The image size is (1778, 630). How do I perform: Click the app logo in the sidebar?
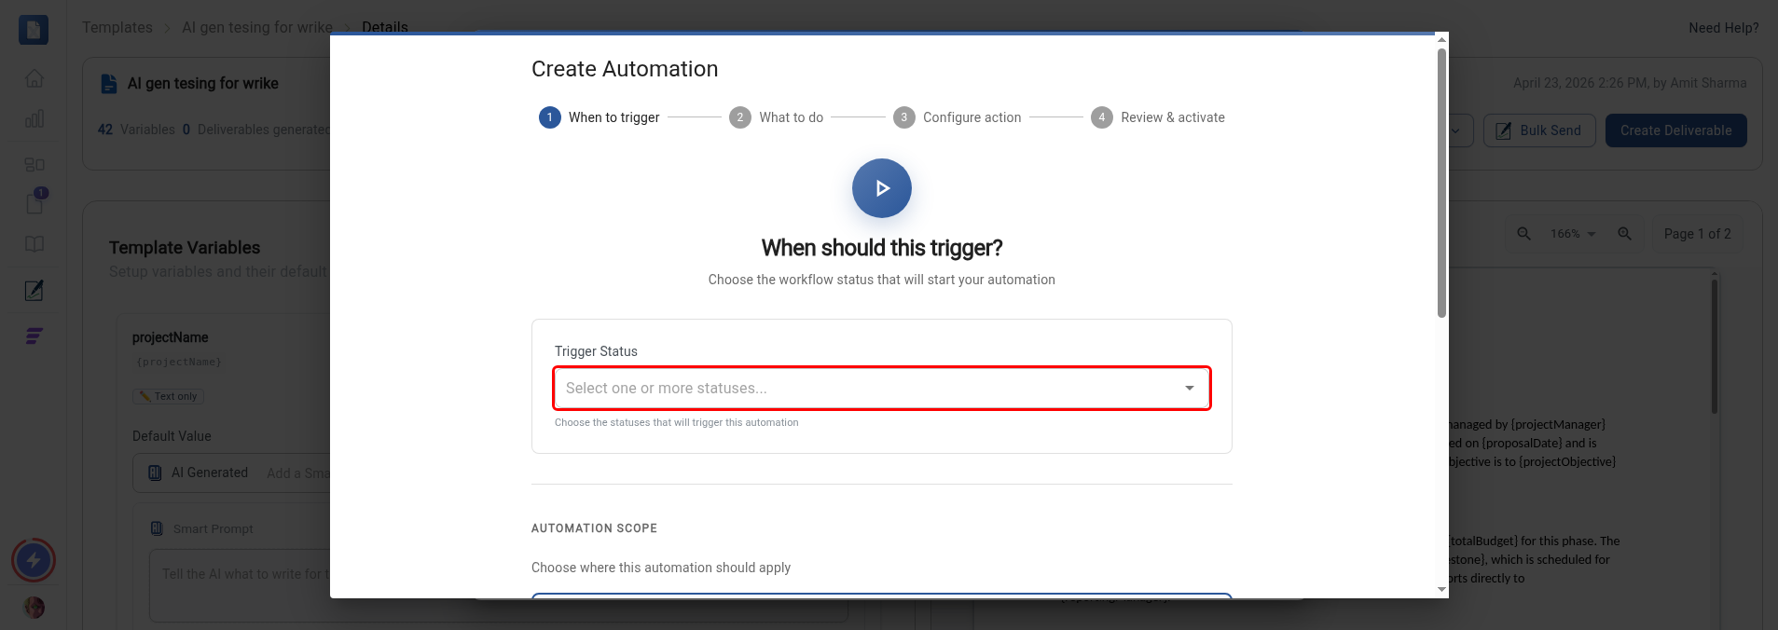(x=34, y=30)
